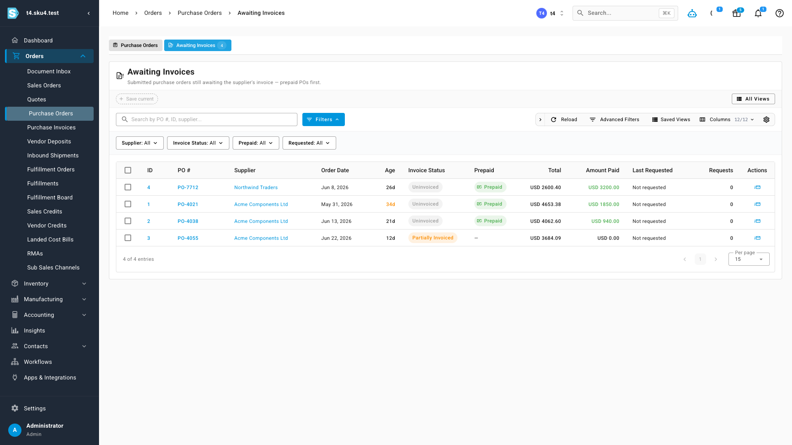Click the app logo in the sidebar
This screenshot has width=792, height=445.
pyautogui.click(x=13, y=13)
